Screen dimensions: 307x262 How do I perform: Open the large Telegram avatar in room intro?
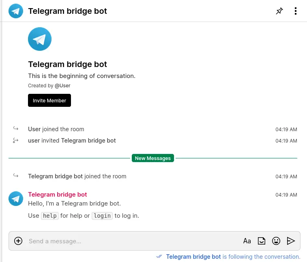(40, 39)
